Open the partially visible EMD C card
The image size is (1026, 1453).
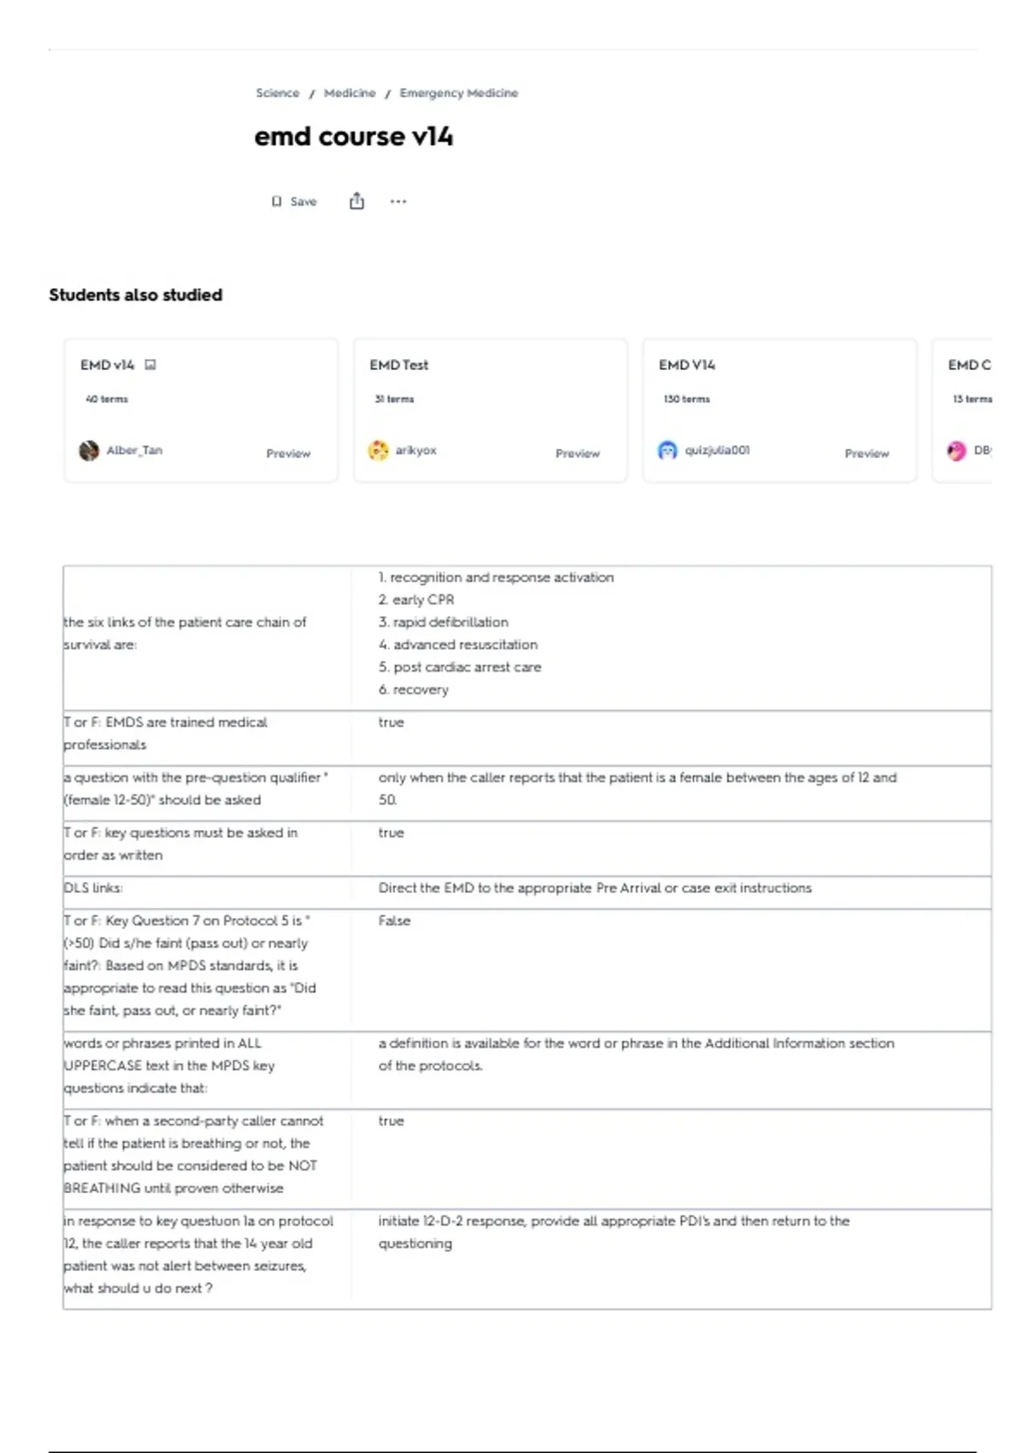pos(962,410)
